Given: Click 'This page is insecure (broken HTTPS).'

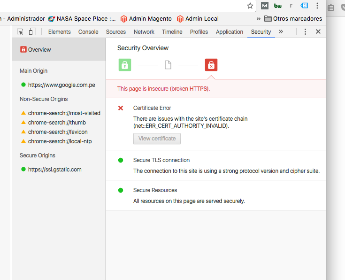Looking at the screenshot, I should point(163,89).
